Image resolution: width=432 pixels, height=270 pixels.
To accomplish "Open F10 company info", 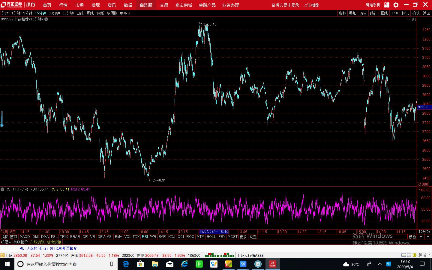I will 395,13.
